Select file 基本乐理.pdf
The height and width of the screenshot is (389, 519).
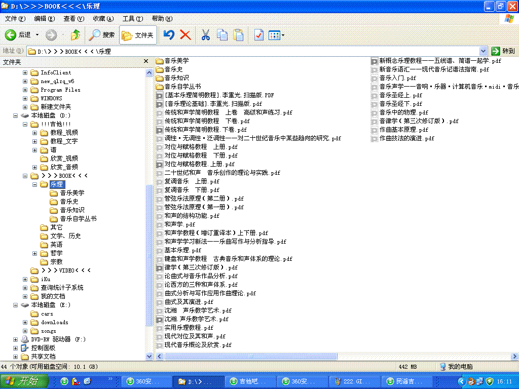click(182, 250)
